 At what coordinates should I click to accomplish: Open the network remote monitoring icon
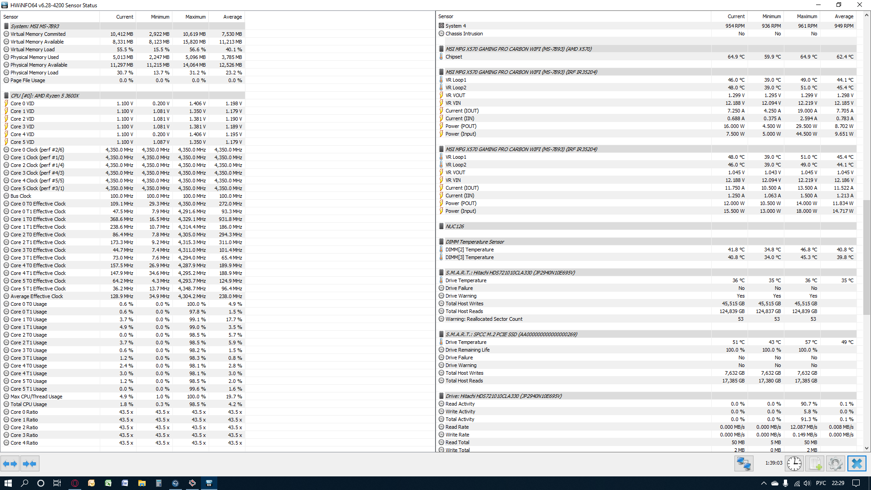744,464
